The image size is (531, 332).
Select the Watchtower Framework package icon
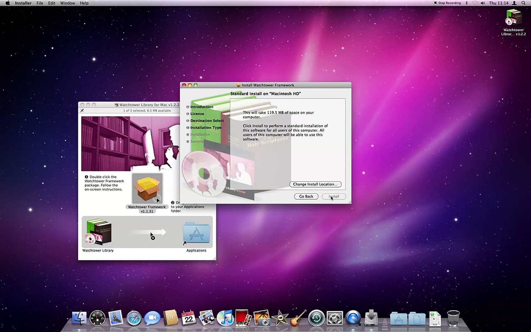[147, 189]
